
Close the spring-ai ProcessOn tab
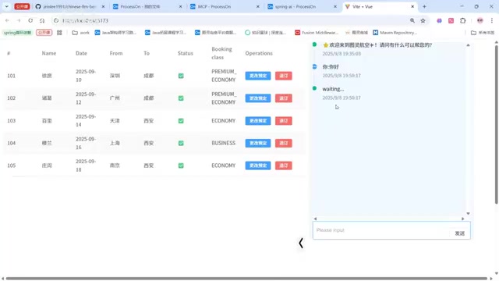click(335, 6)
